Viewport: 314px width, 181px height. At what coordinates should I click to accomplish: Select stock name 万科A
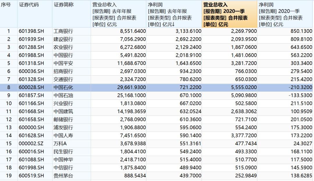click(60, 143)
